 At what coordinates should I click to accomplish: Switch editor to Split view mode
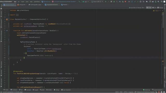click(154, 8)
